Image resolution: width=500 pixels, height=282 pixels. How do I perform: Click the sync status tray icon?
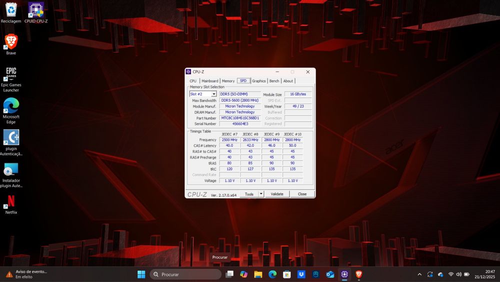coord(430,275)
